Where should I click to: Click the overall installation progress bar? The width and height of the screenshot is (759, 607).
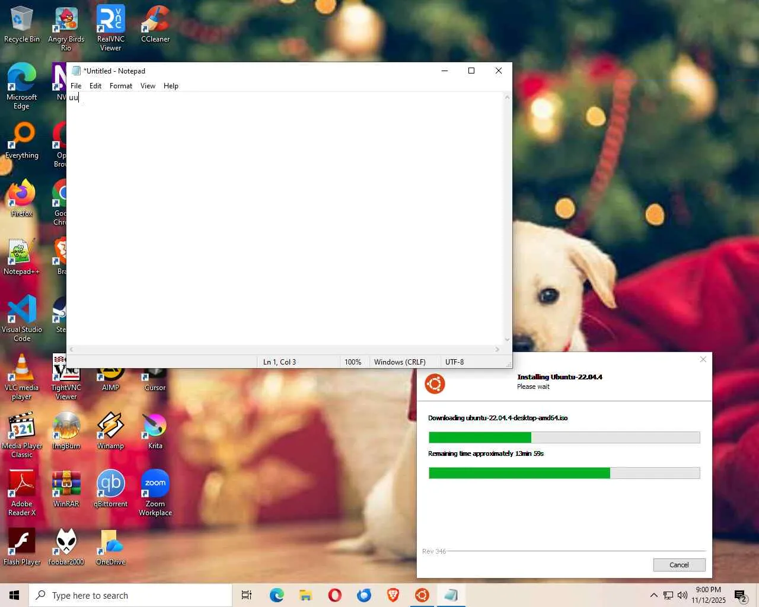coord(564,473)
